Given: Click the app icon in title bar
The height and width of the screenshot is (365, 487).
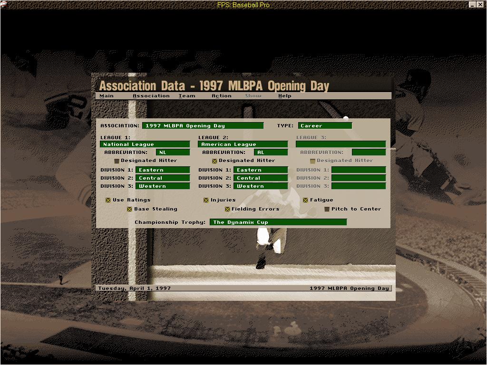Looking at the screenshot, I should [x=4, y=4].
